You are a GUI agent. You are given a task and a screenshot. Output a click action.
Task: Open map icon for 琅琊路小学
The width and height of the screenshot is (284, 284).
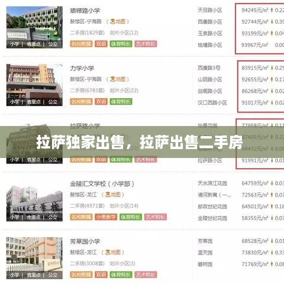click(118, 21)
